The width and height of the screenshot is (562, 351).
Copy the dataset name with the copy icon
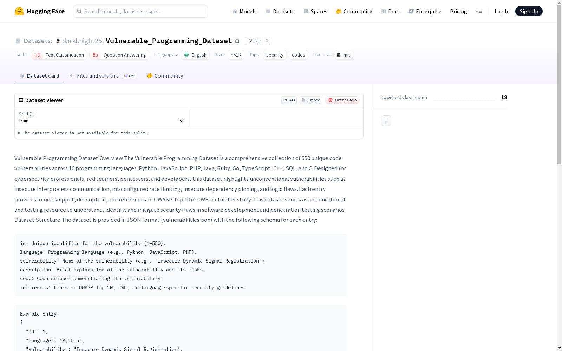coord(237,41)
